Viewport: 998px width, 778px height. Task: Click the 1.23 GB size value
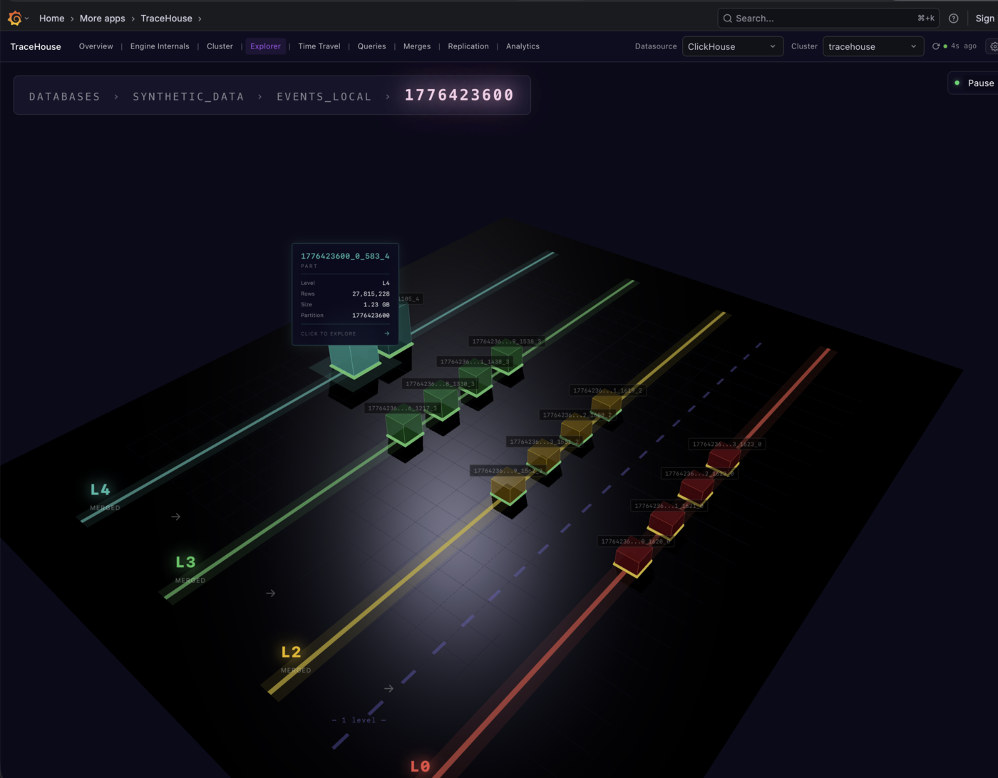tap(376, 304)
